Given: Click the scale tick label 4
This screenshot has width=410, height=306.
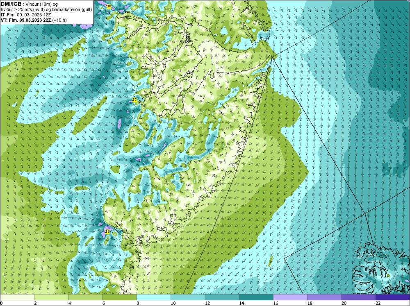Looking at the screenshot, I should [69, 303].
